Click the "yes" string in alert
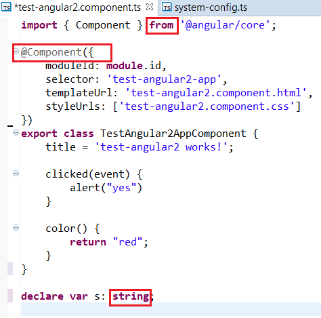Screen dimensions: 321x318 pos(121,188)
